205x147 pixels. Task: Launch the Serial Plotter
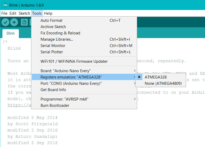click(84, 52)
